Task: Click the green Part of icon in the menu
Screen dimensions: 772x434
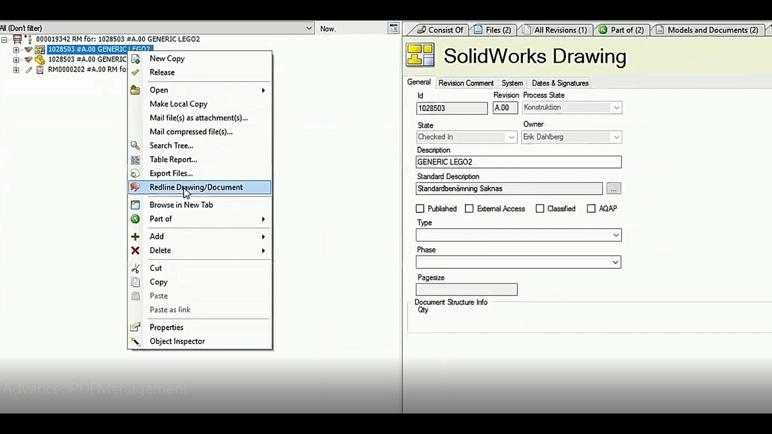Action: pyautogui.click(x=136, y=219)
